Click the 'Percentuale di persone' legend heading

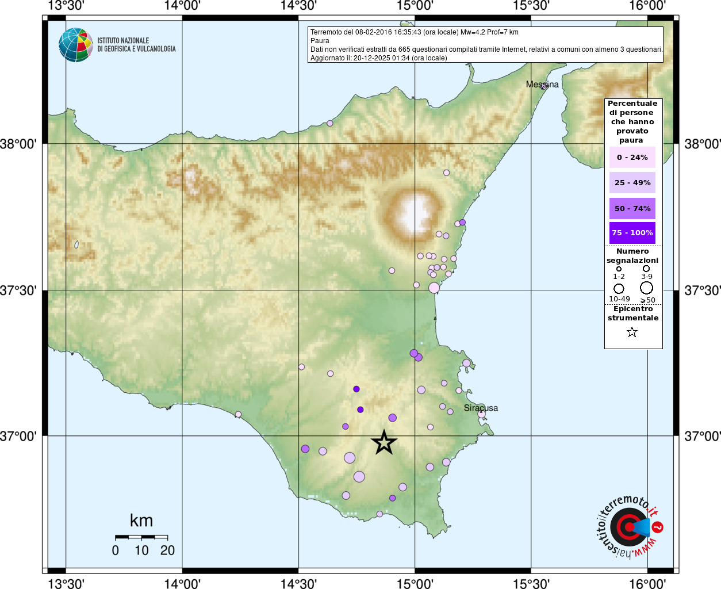[x=632, y=122]
